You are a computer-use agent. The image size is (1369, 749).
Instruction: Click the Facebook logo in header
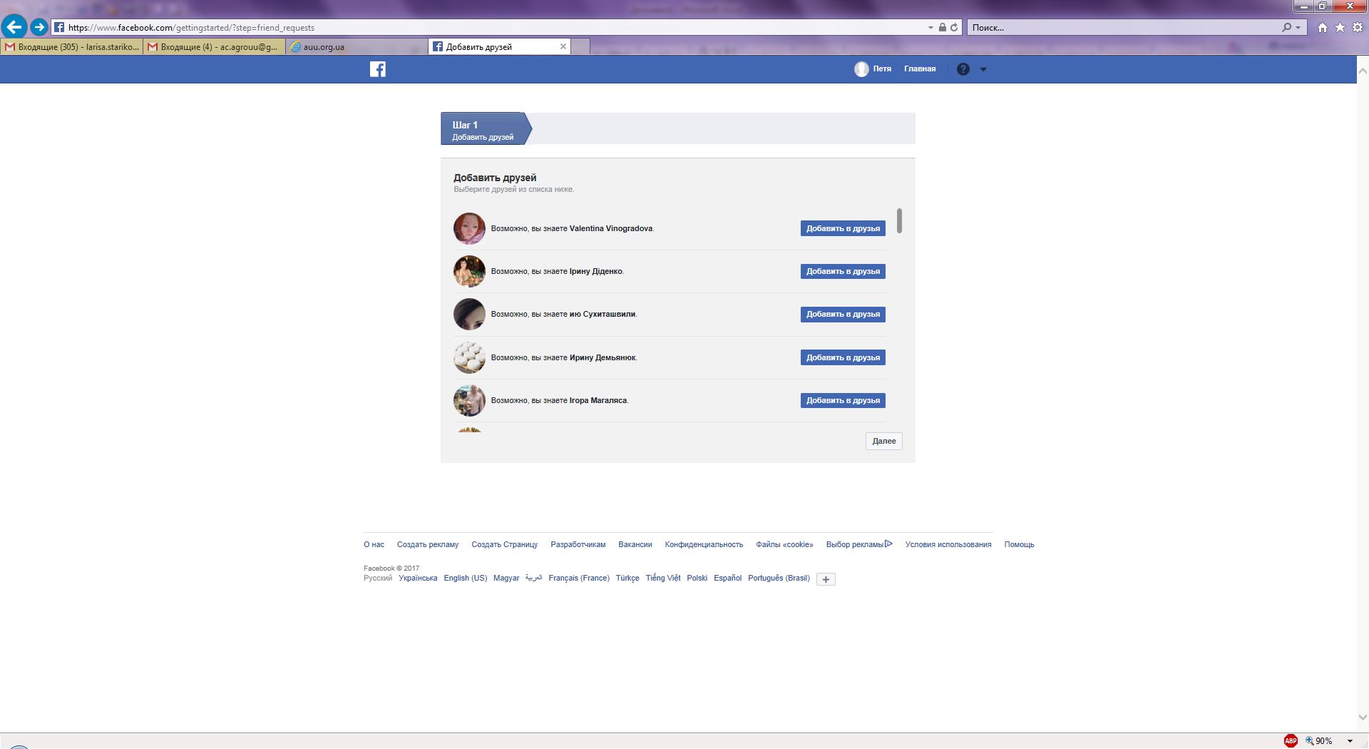378,69
